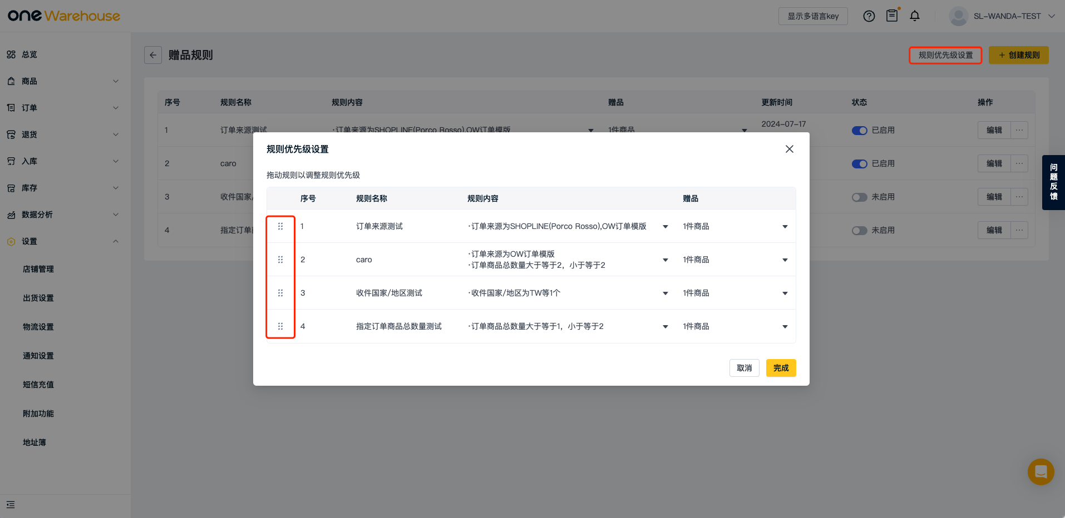1065x518 pixels.
Task: Open the chat support bubble
Action: [x=1041, y=472]
